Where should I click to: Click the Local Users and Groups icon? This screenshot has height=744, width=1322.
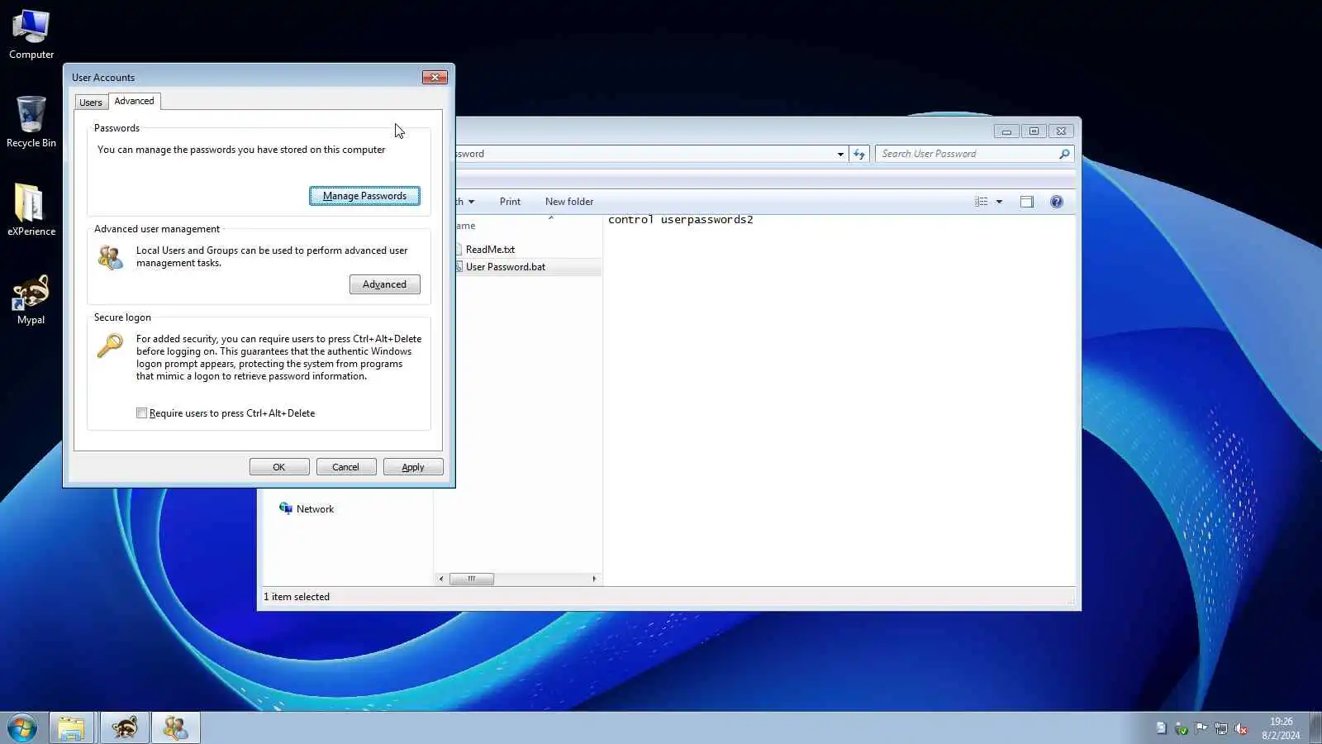[x=110, y=258]
